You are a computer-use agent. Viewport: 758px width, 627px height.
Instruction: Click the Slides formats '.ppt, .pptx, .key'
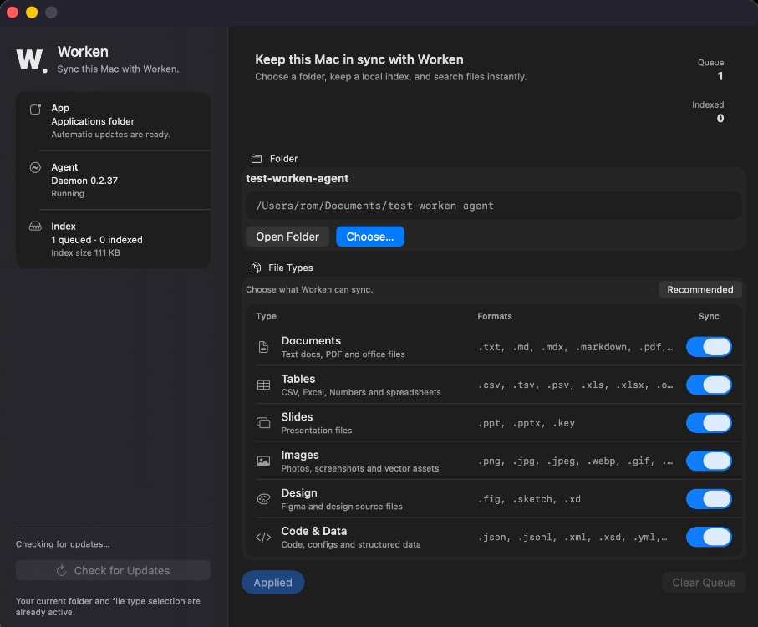(527, 423)
